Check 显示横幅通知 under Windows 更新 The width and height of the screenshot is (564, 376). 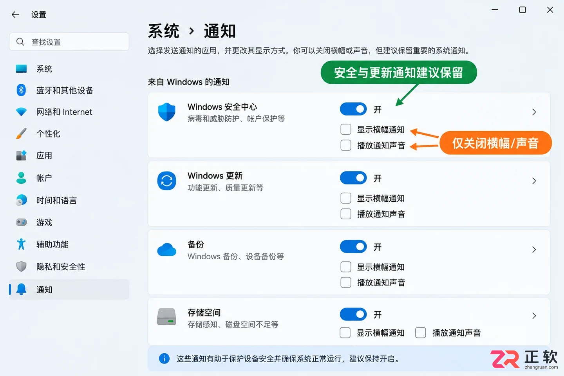[346, 198]
